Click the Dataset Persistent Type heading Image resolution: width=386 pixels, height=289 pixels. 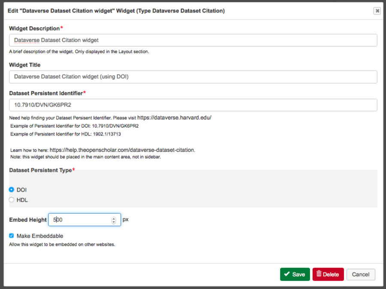(x=40, y=171)
